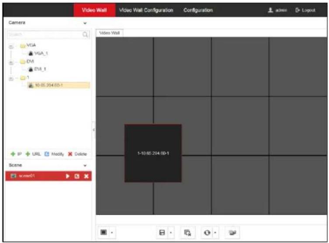Select the DVI_1 camera
The height and width of the screenshot is (243, 329).
(37, 69)
